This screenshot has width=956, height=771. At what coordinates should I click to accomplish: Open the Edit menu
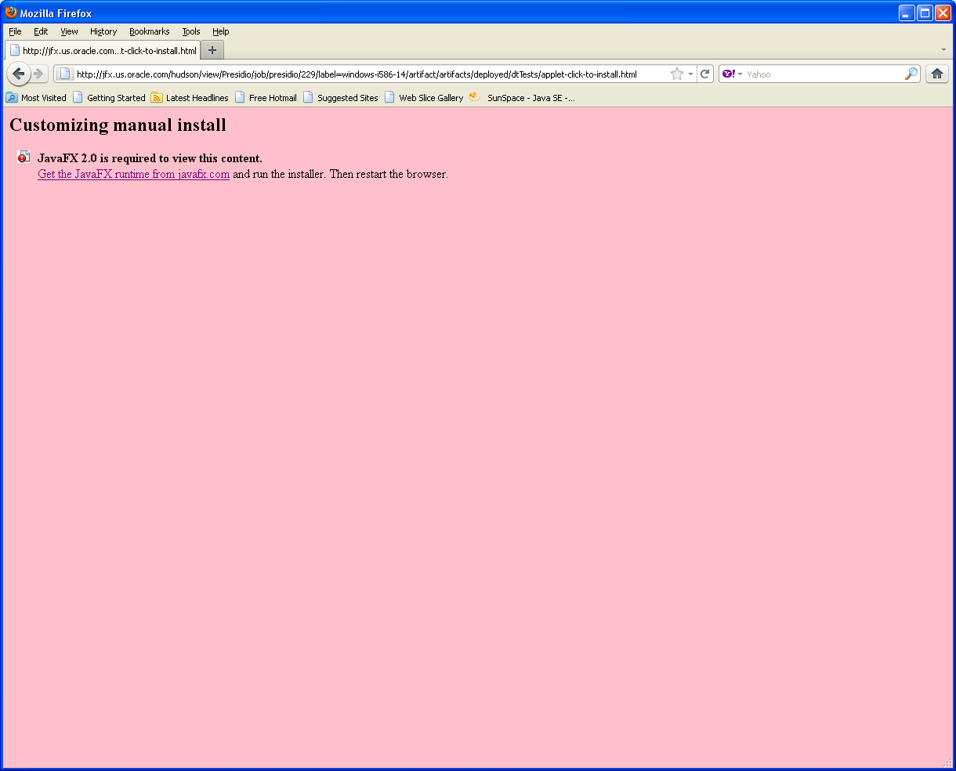click(x=41, y=31)
